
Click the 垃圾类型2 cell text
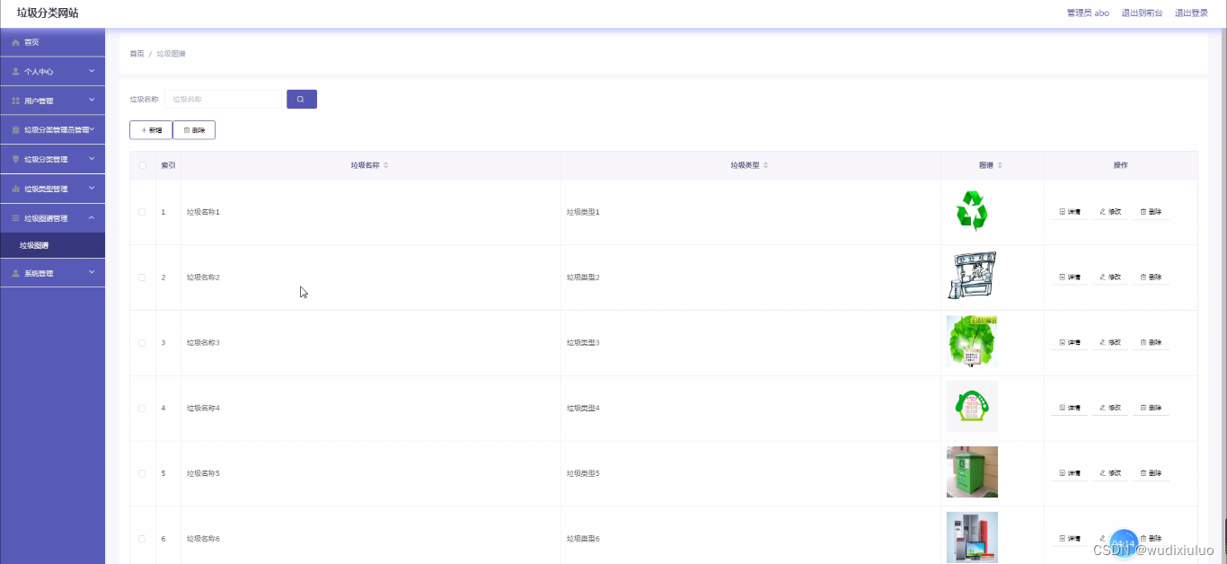[583, 278]
